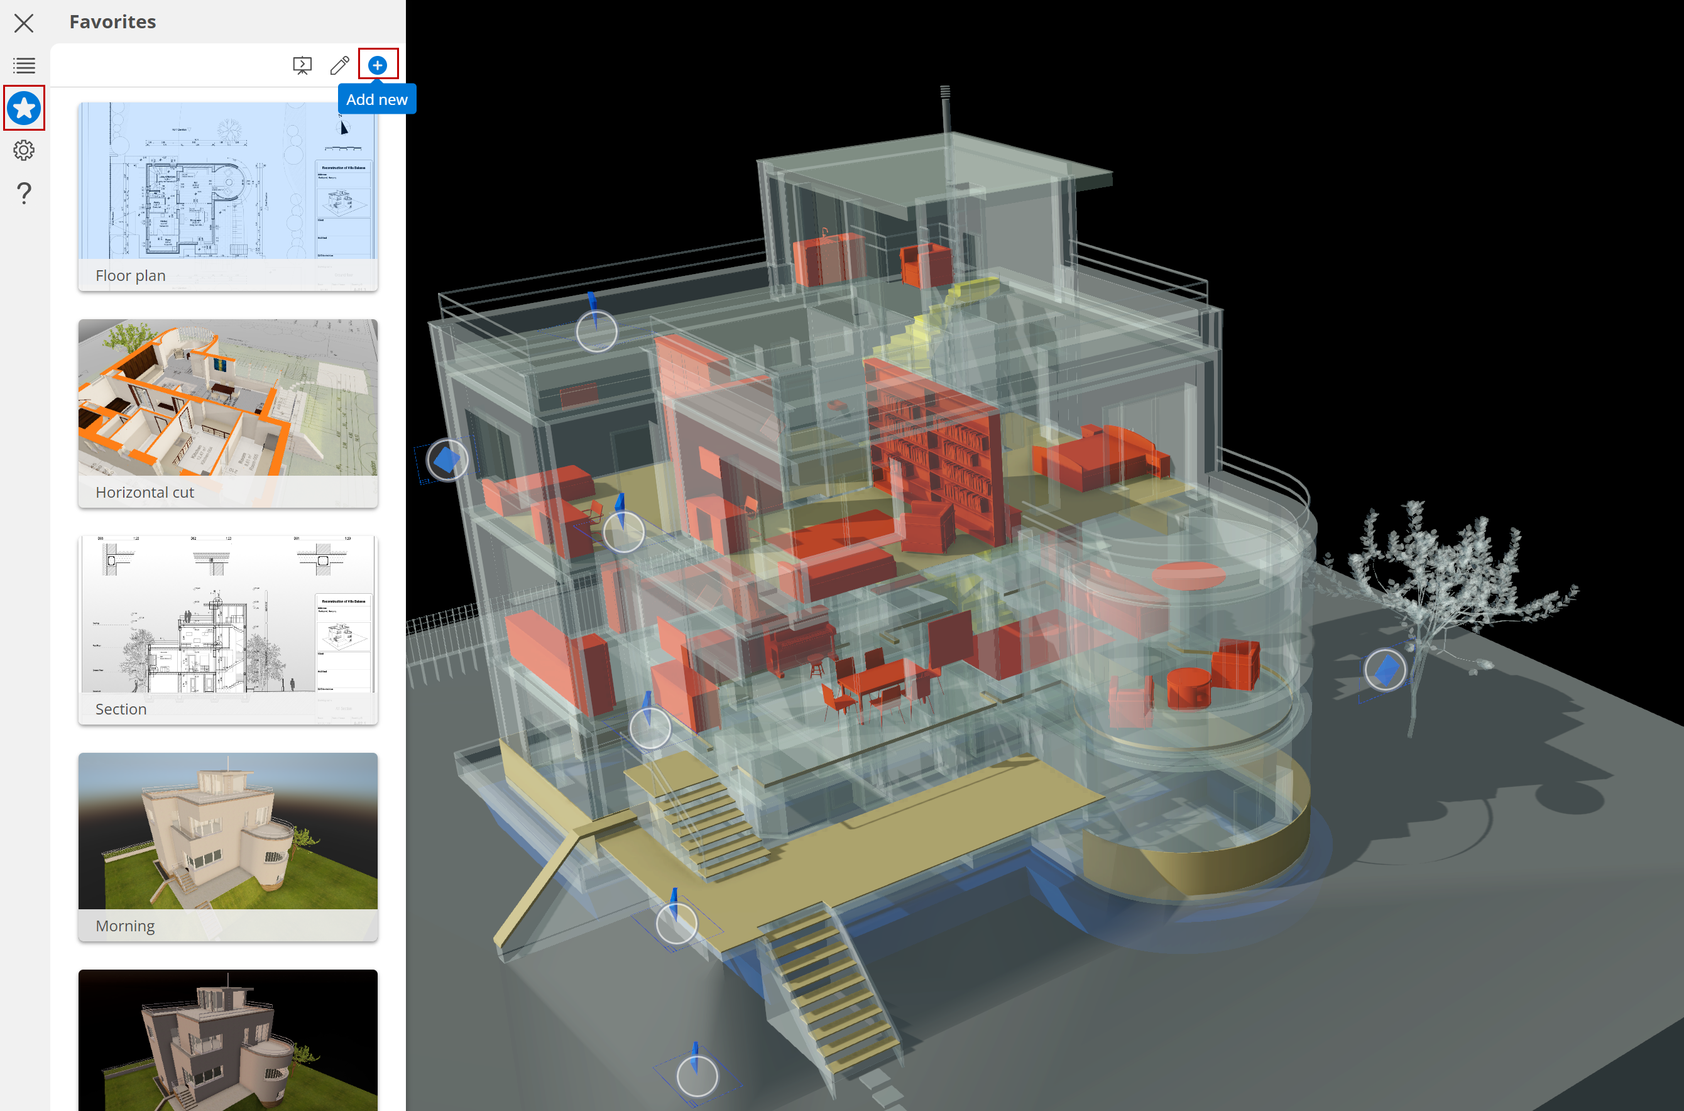
Task: Close the Favorites panel with X
Action: 23,23
